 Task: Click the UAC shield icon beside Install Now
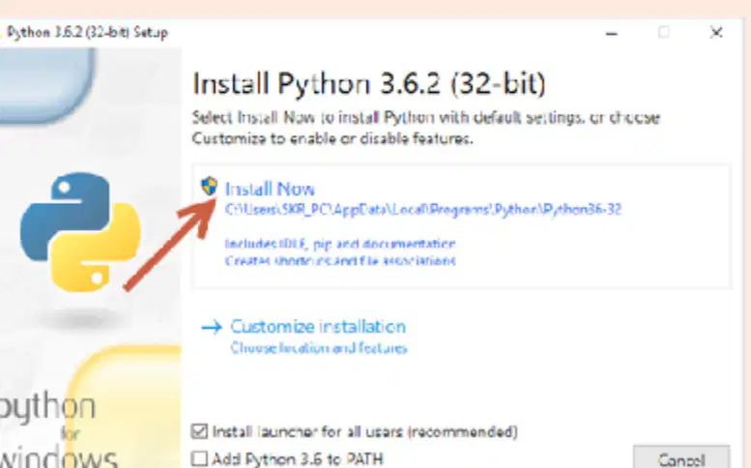tap(210, 186)
